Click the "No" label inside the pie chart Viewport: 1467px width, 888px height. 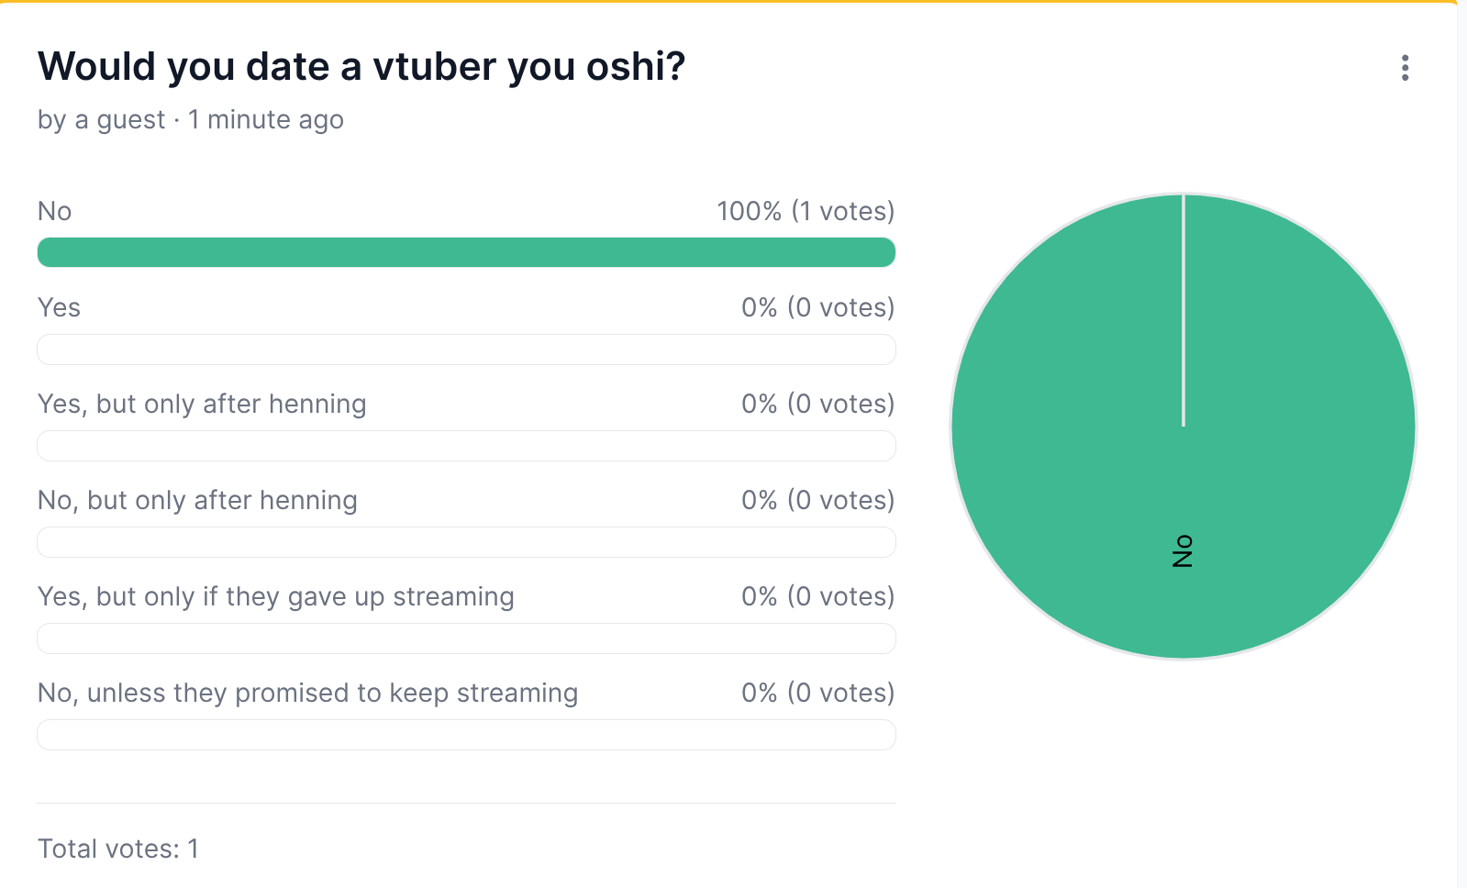pos(1183,551)
